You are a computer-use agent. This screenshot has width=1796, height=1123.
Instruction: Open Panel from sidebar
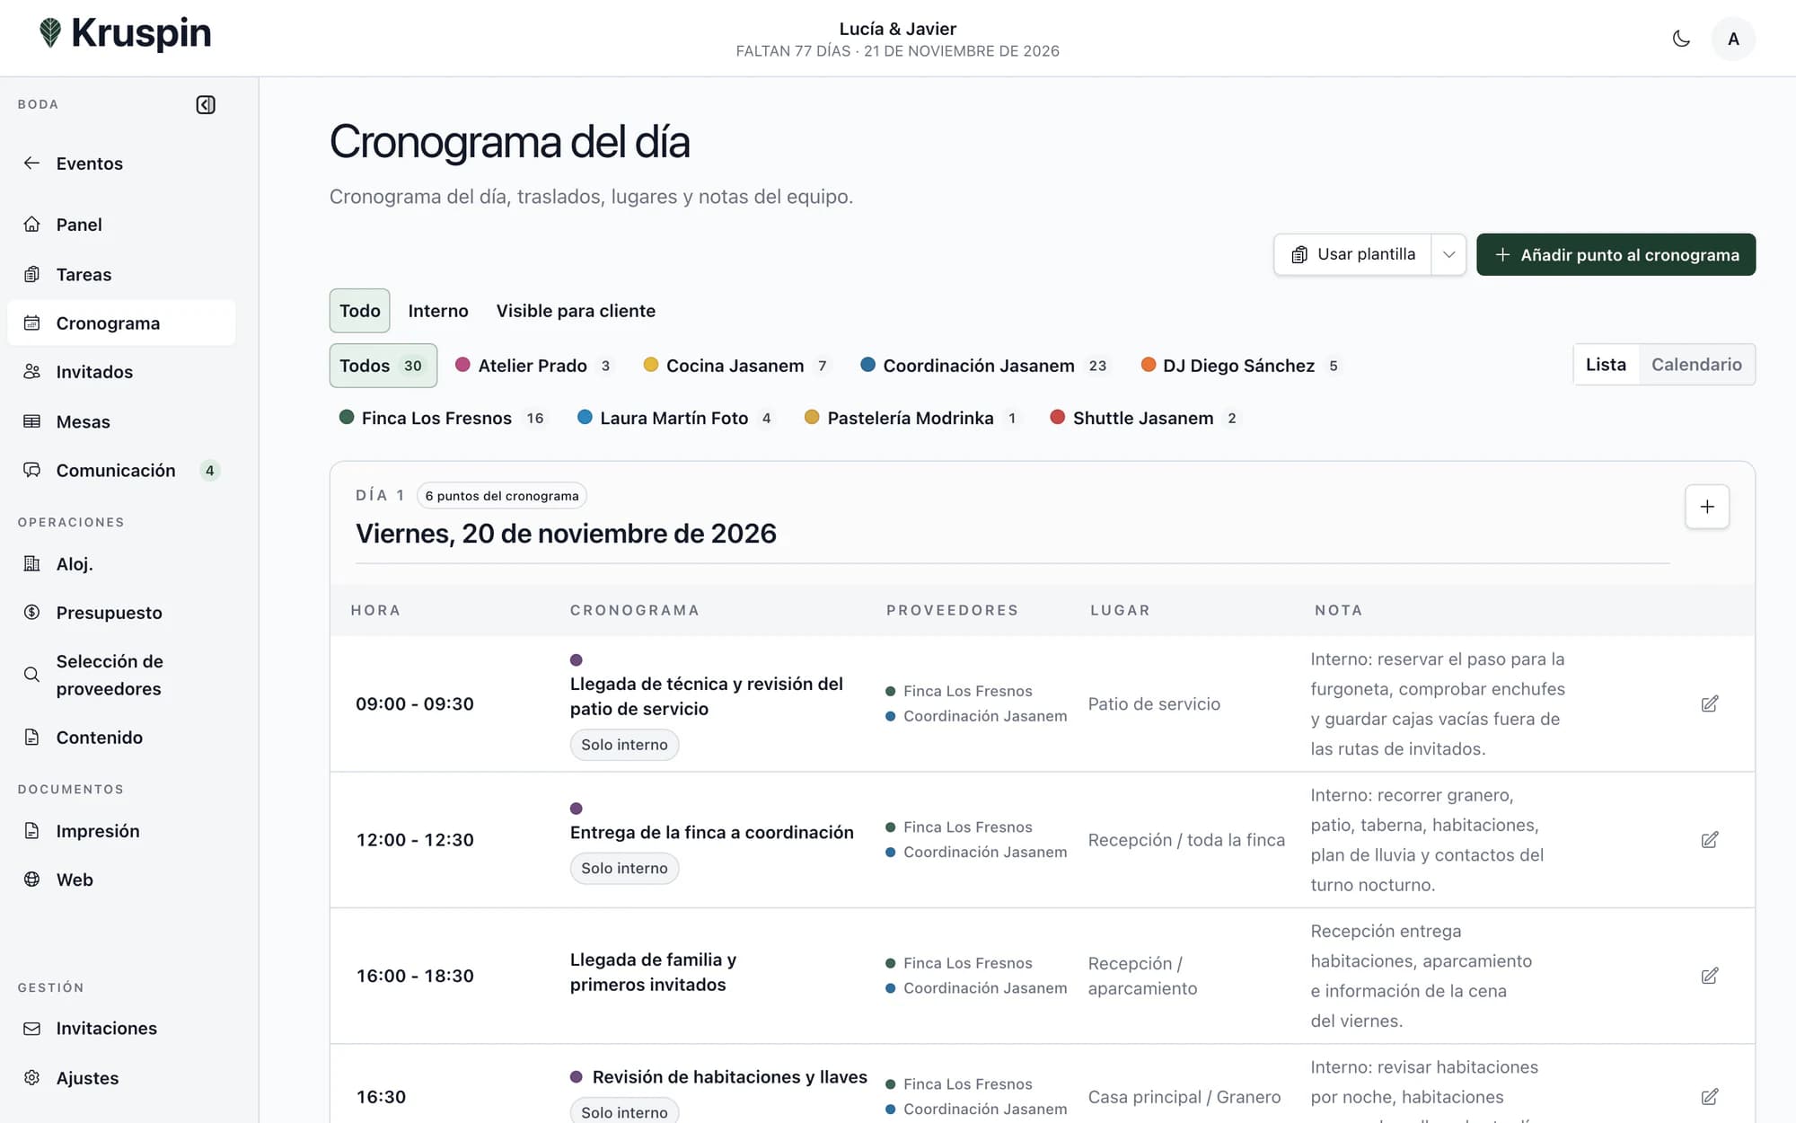pyautogui.click(x=121, y=225)
